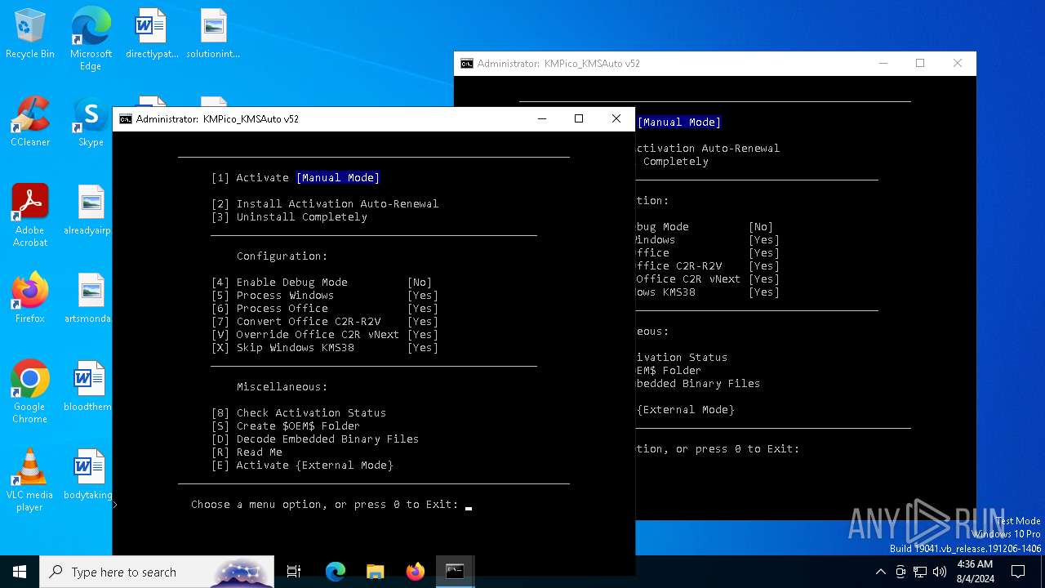The height and width of the screenshot is (588, 1045).
Task: Launch Edge from the taskbar
Action: click(x=336, y=572)
